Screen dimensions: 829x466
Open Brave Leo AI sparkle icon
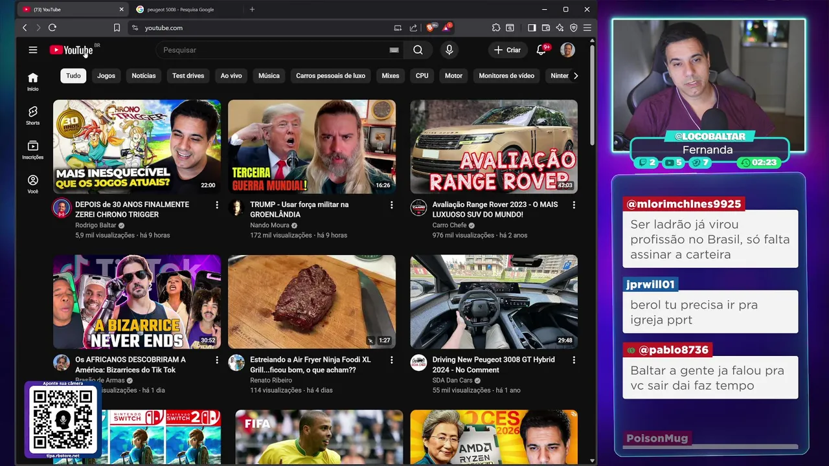click(560, 28)
